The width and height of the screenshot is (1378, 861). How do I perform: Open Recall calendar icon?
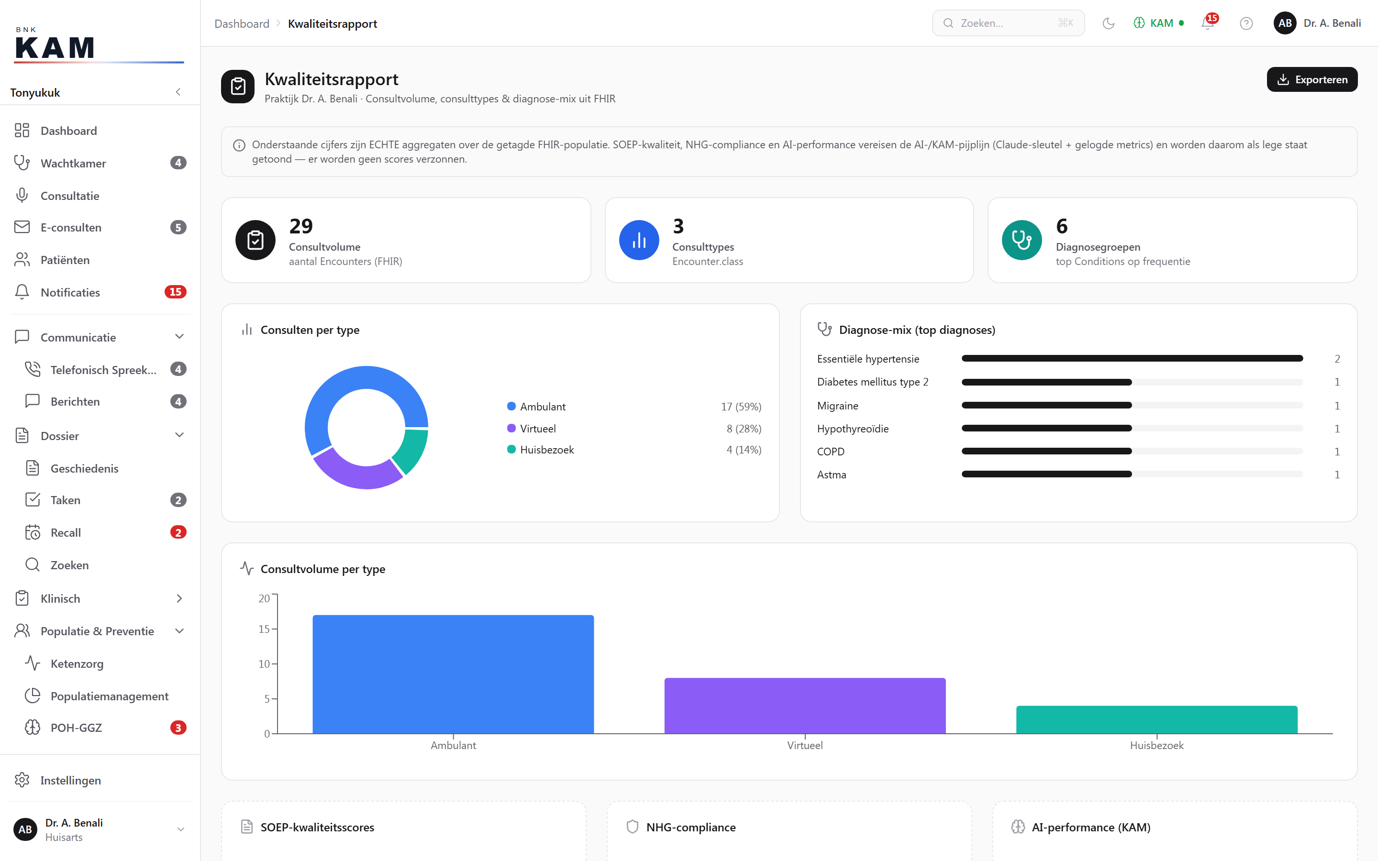click(x=33, y=532)
